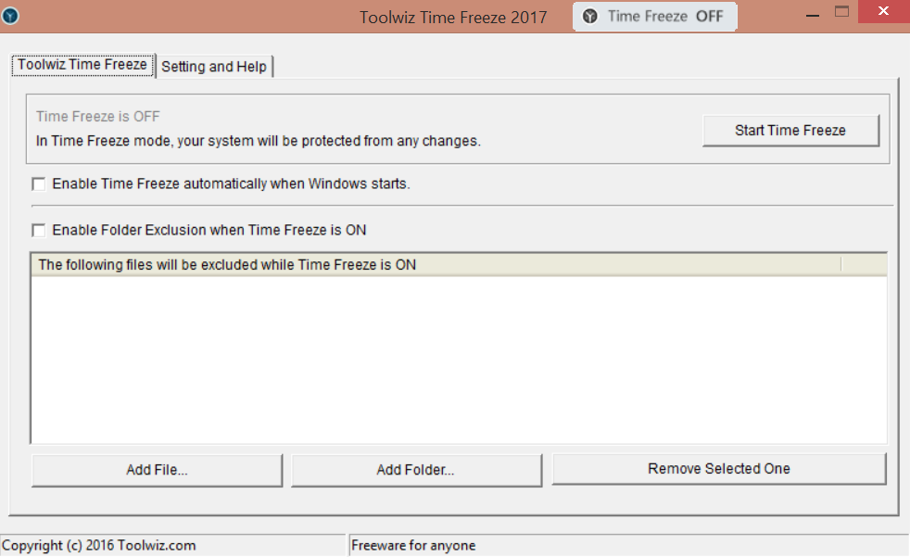Open the Setting and Help tab
910x557 pixels.
pos(214,67)
